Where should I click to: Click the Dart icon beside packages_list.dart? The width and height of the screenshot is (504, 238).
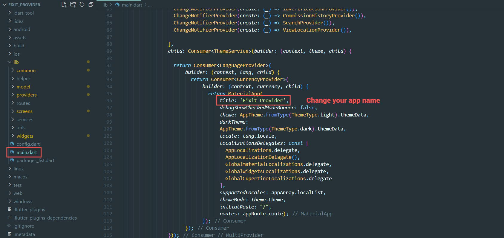[12, 160]
